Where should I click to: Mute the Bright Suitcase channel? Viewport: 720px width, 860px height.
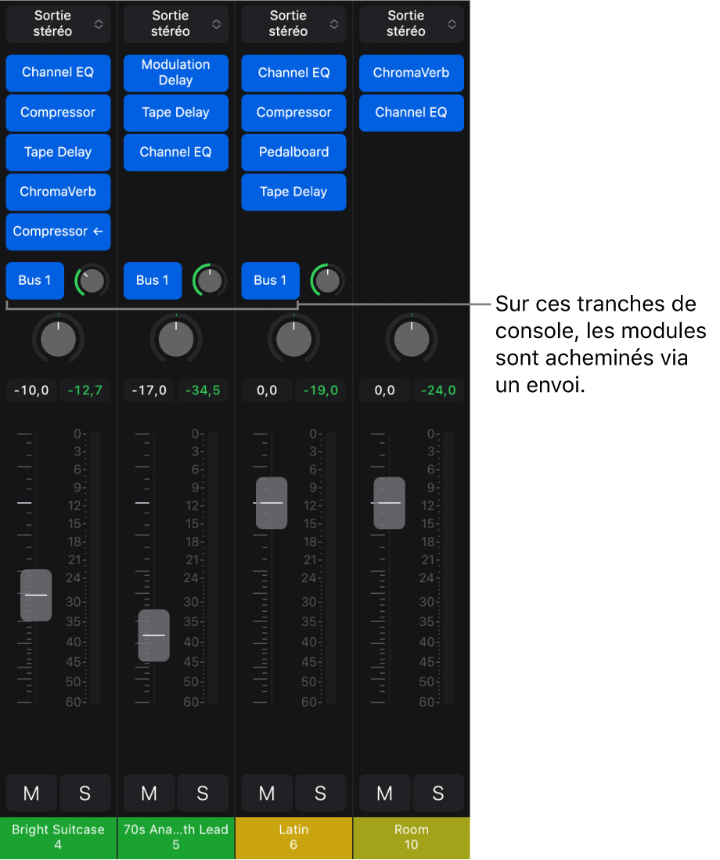point(31,793)
